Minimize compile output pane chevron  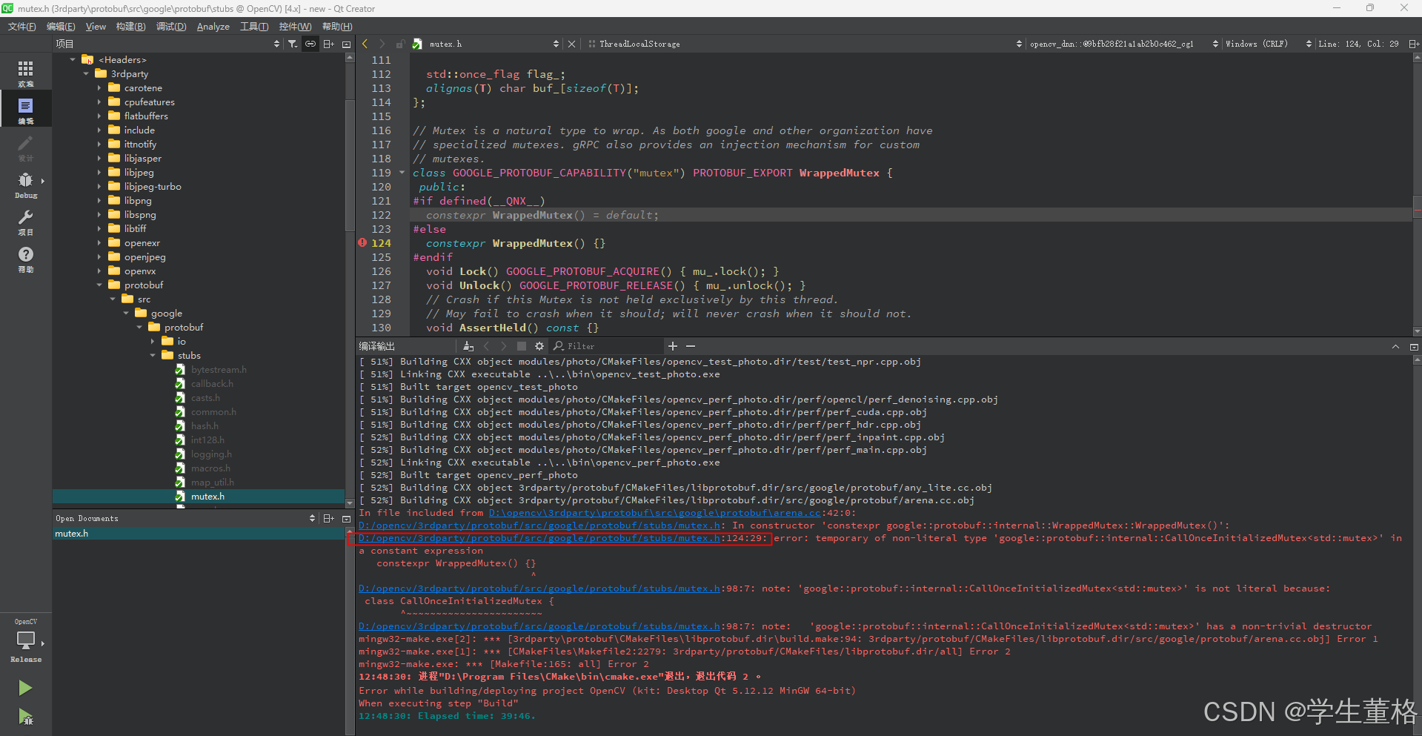click(x=1395, y=346)
